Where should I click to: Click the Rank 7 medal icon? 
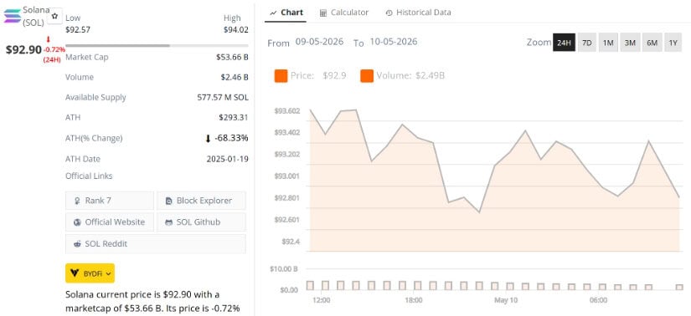(77, 201)
